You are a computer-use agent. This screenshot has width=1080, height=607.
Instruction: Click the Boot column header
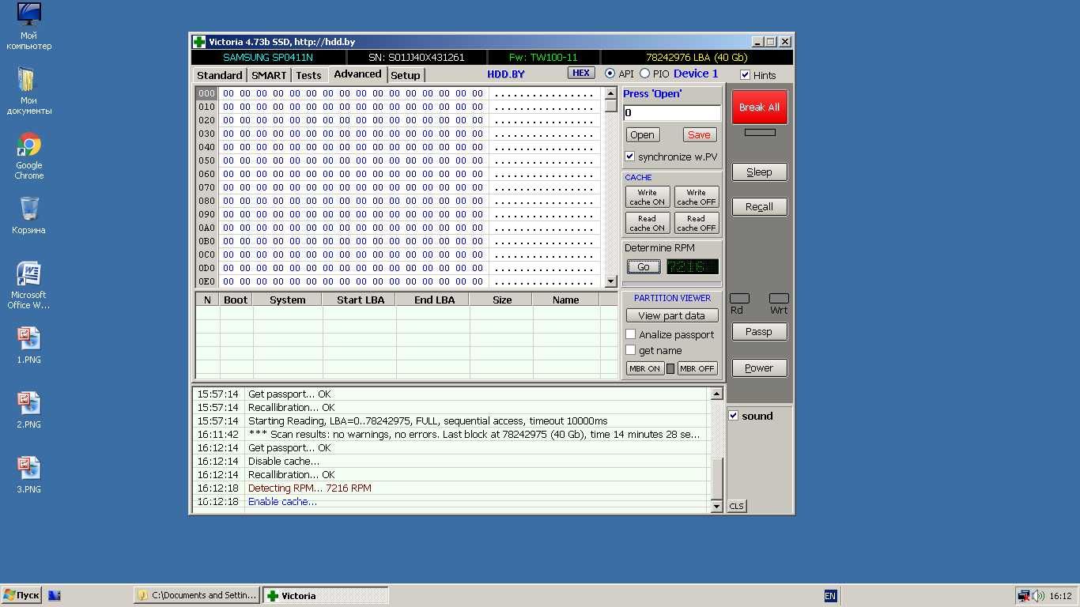[x=236, y=300]
